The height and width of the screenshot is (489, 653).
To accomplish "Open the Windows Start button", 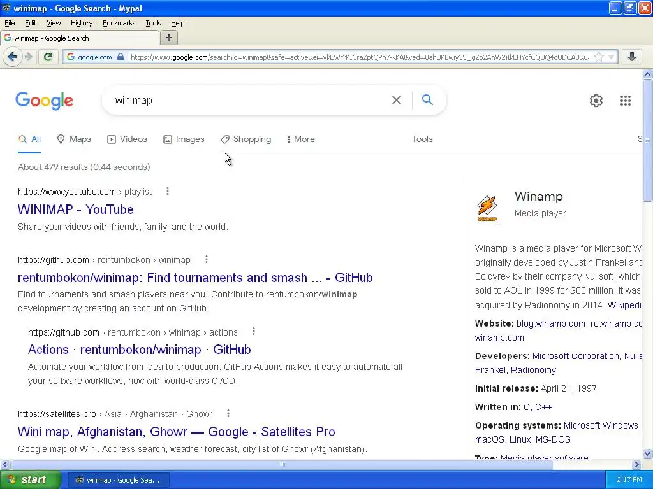I will tap(30, 479).
